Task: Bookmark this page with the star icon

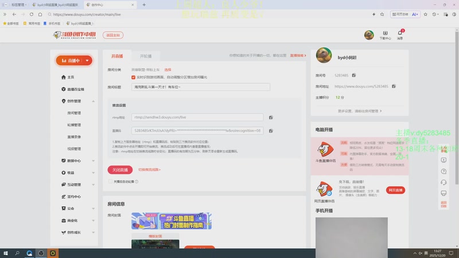Action: point(382,14)
